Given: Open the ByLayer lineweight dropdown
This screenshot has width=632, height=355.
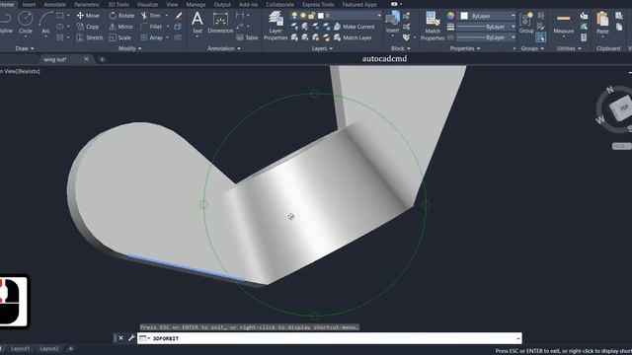Looking at the screenshot, I should click(x=513, y=27).
